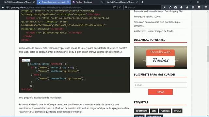
Task: Click 'Una pequeña explicación de los códigos:' text
Action: point(40,97)
